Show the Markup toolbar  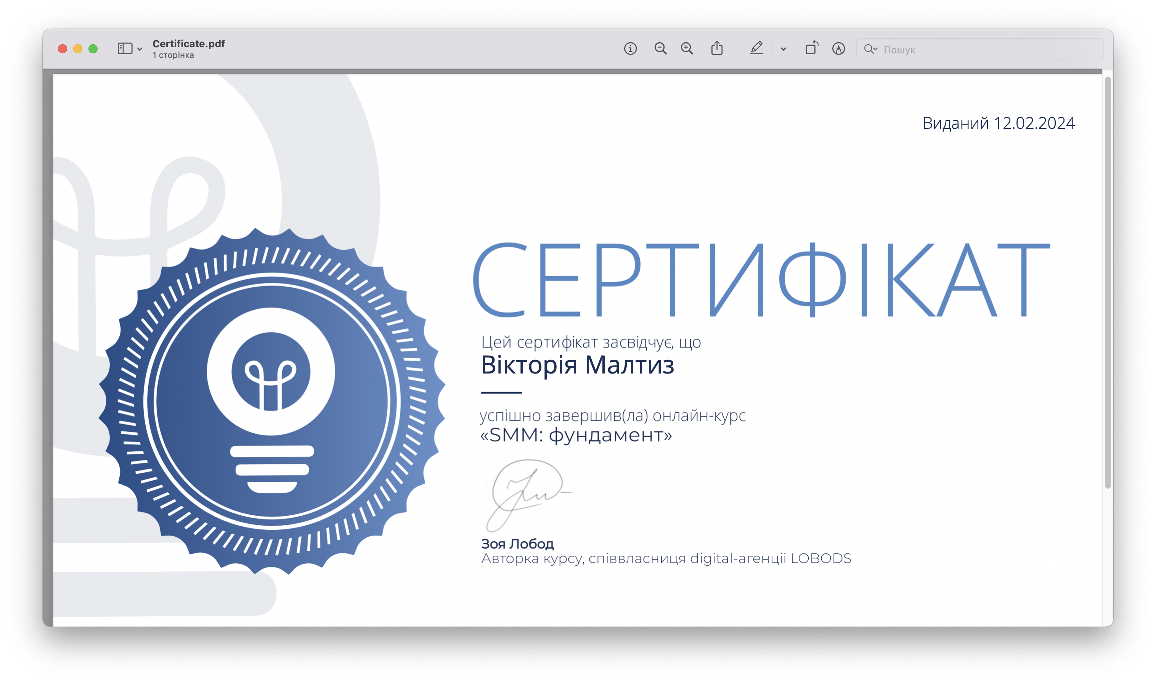pyautogui.click(x=838, y=49)
